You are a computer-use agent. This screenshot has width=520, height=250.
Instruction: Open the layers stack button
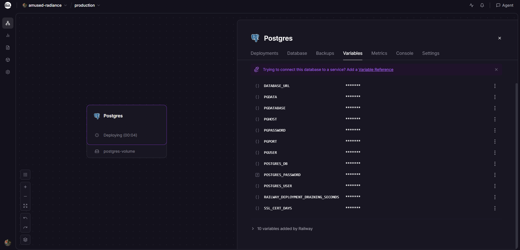pos(25,240)
